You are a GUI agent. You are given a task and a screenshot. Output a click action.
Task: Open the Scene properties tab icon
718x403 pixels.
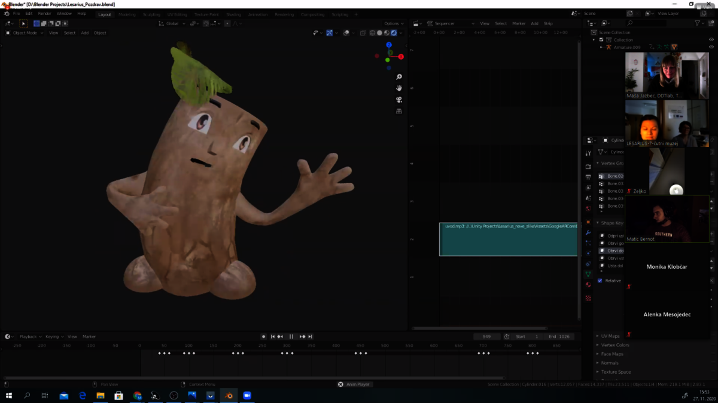pyautogui.click(x=588, y=198)
